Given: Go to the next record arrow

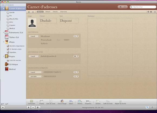Looking at the screenshot, I should click(x=125, y=7).
